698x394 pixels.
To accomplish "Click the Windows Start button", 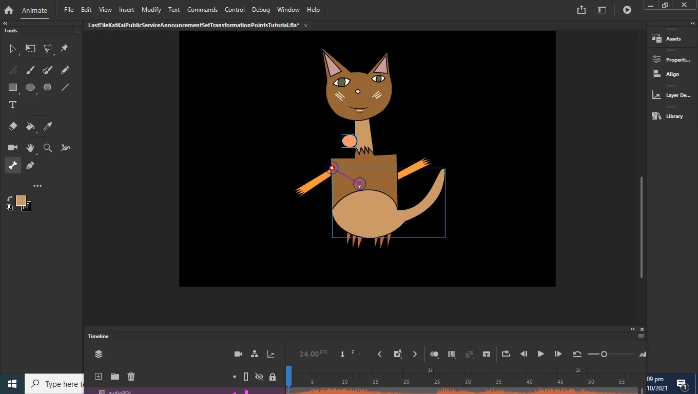I will point(12,384).
